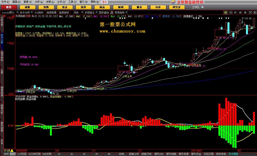
Task: Expand the 日线 period dropdown arrow
Action: (82, 12)
